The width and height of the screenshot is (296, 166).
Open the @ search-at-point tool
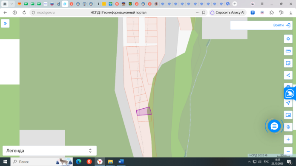(x=288, y=127)
